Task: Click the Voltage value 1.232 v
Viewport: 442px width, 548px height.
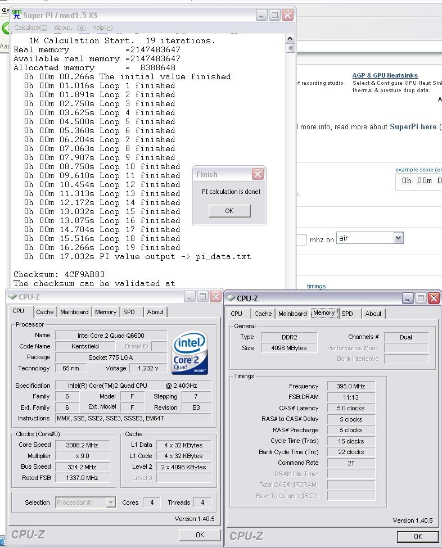Action: pos(148,368)
